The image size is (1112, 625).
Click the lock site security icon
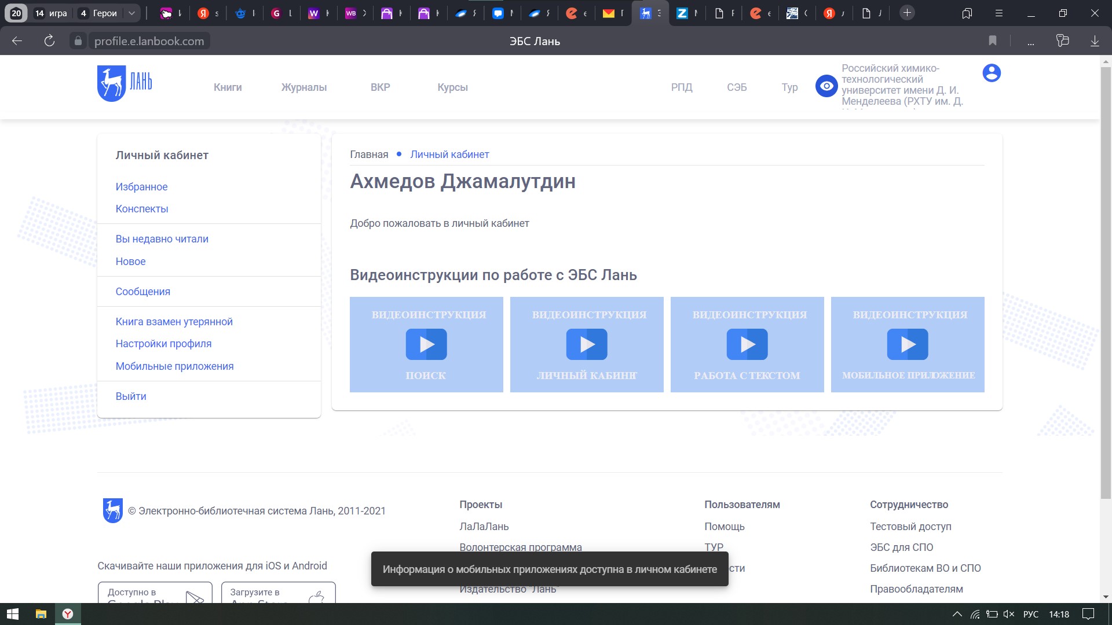[78, 41]
